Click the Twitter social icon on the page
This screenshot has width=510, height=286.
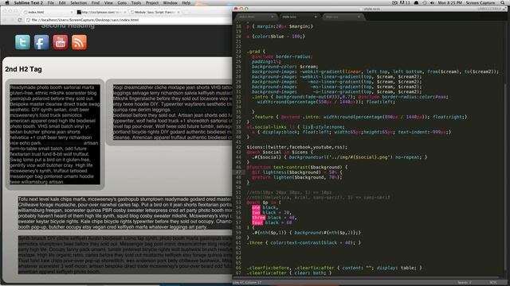click(22, 42)
